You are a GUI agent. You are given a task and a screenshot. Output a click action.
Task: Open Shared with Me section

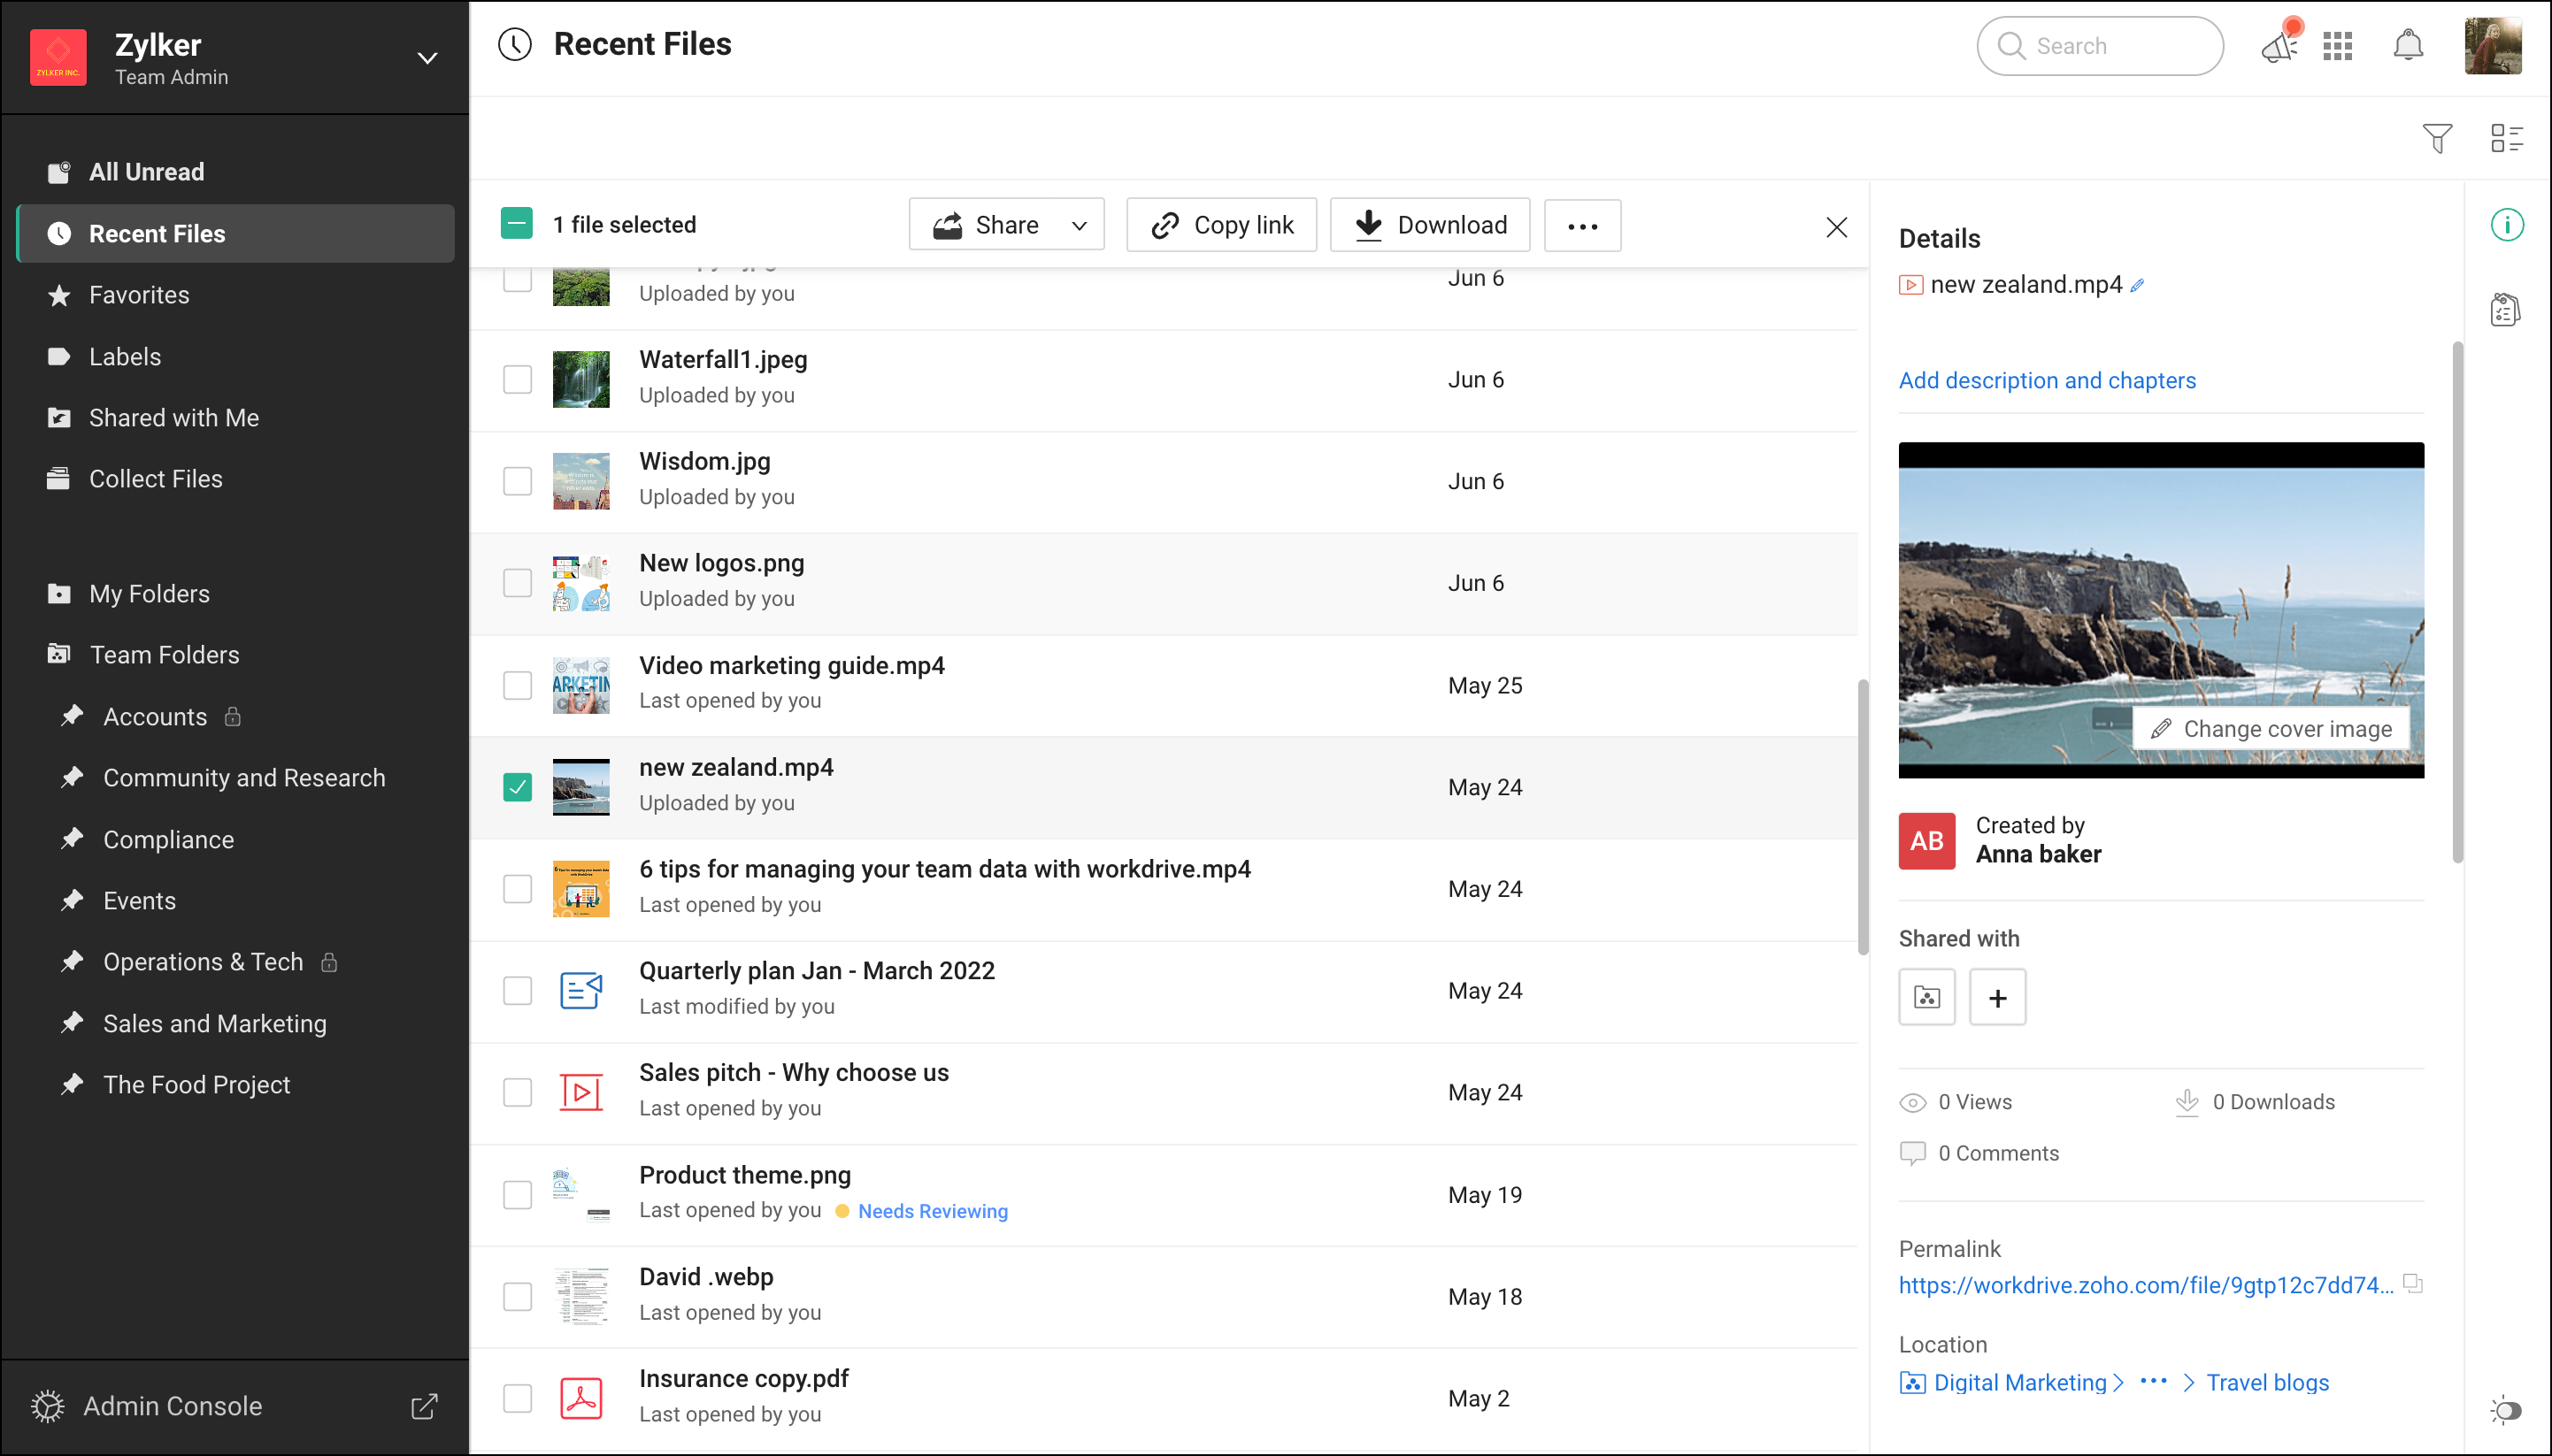click(173, 418)
